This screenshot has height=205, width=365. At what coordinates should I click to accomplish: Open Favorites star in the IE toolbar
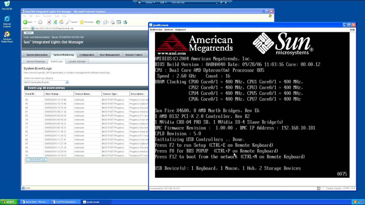86,22
